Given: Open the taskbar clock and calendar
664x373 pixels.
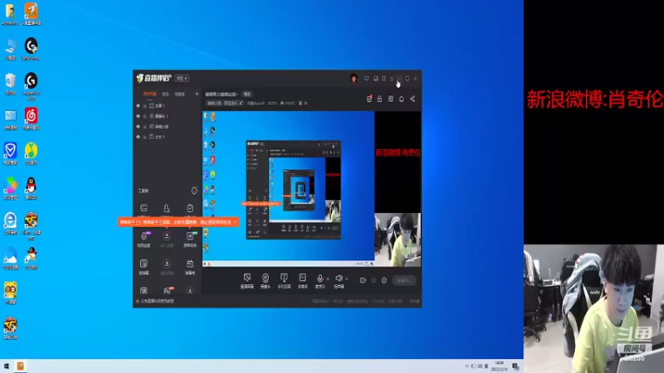Looking at the screenshot, I should pos(500,366).
